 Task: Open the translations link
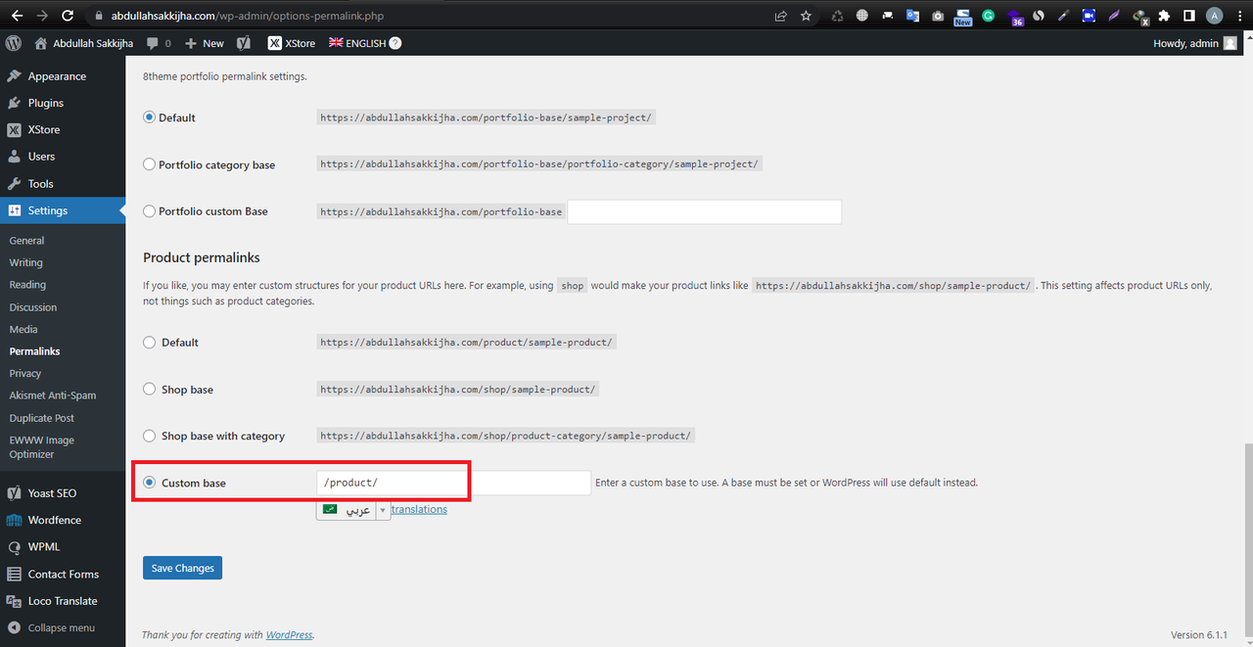[419, 509]
